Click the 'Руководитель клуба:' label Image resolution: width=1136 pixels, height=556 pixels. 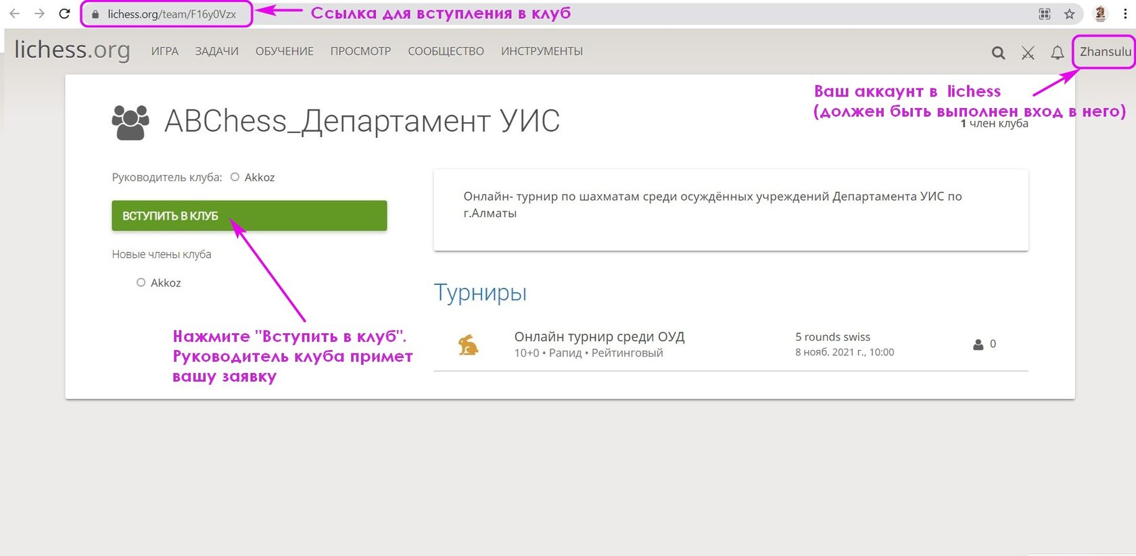click(x=167, y=177)
